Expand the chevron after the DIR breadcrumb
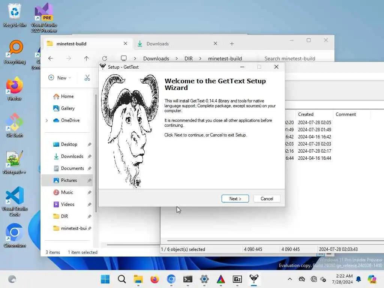This screenshot has height=288, width=384. tap(200, 58)
